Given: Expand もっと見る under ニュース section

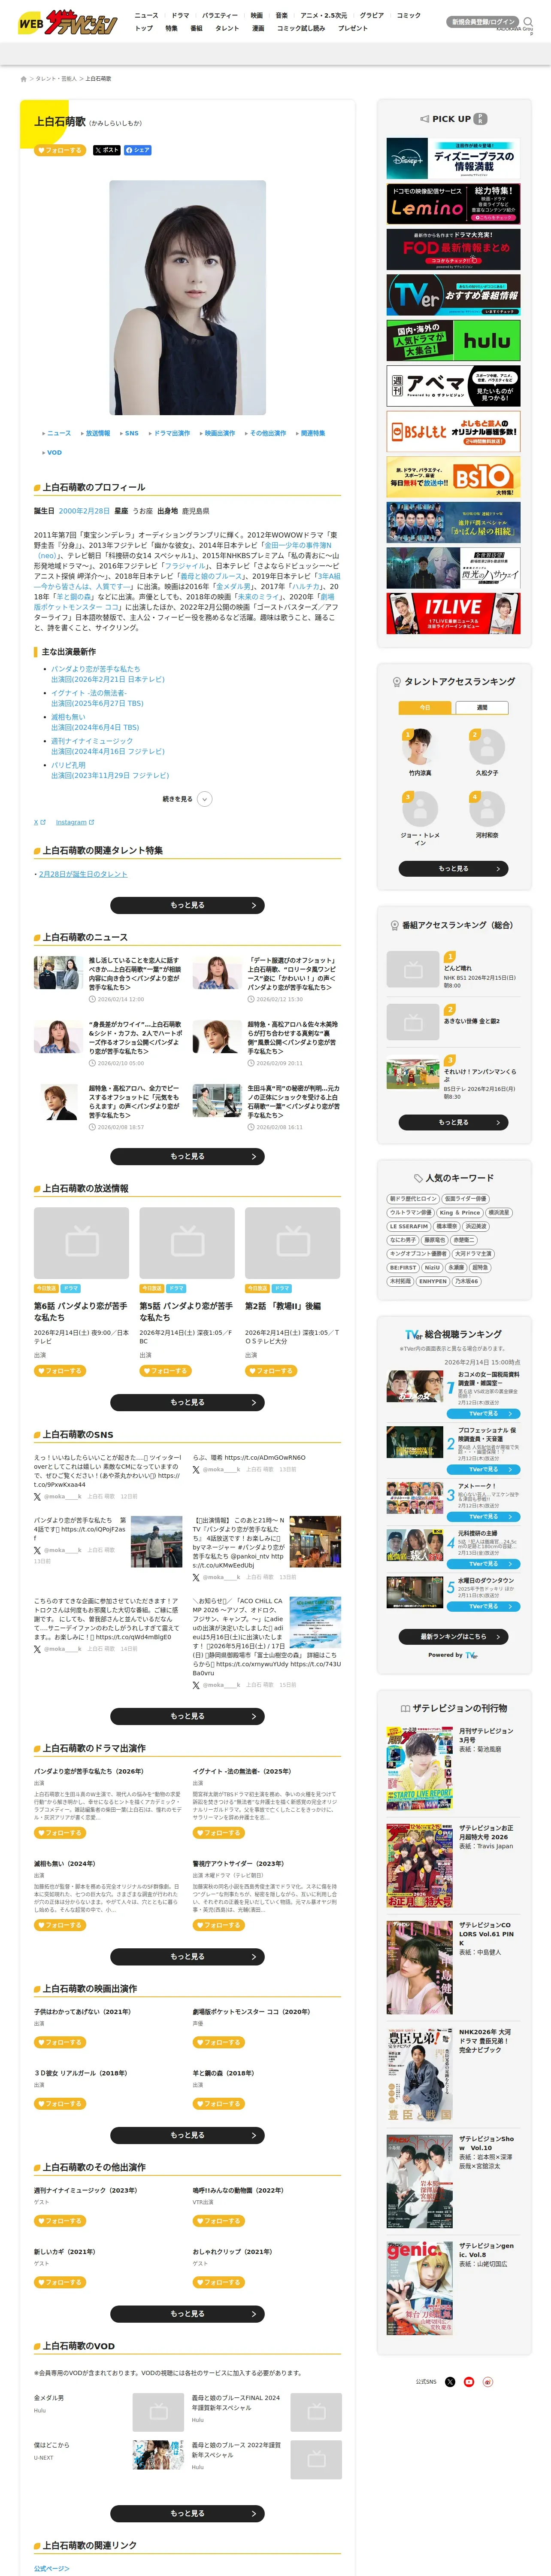Looking at the screenshot, I should [187, 1156].
